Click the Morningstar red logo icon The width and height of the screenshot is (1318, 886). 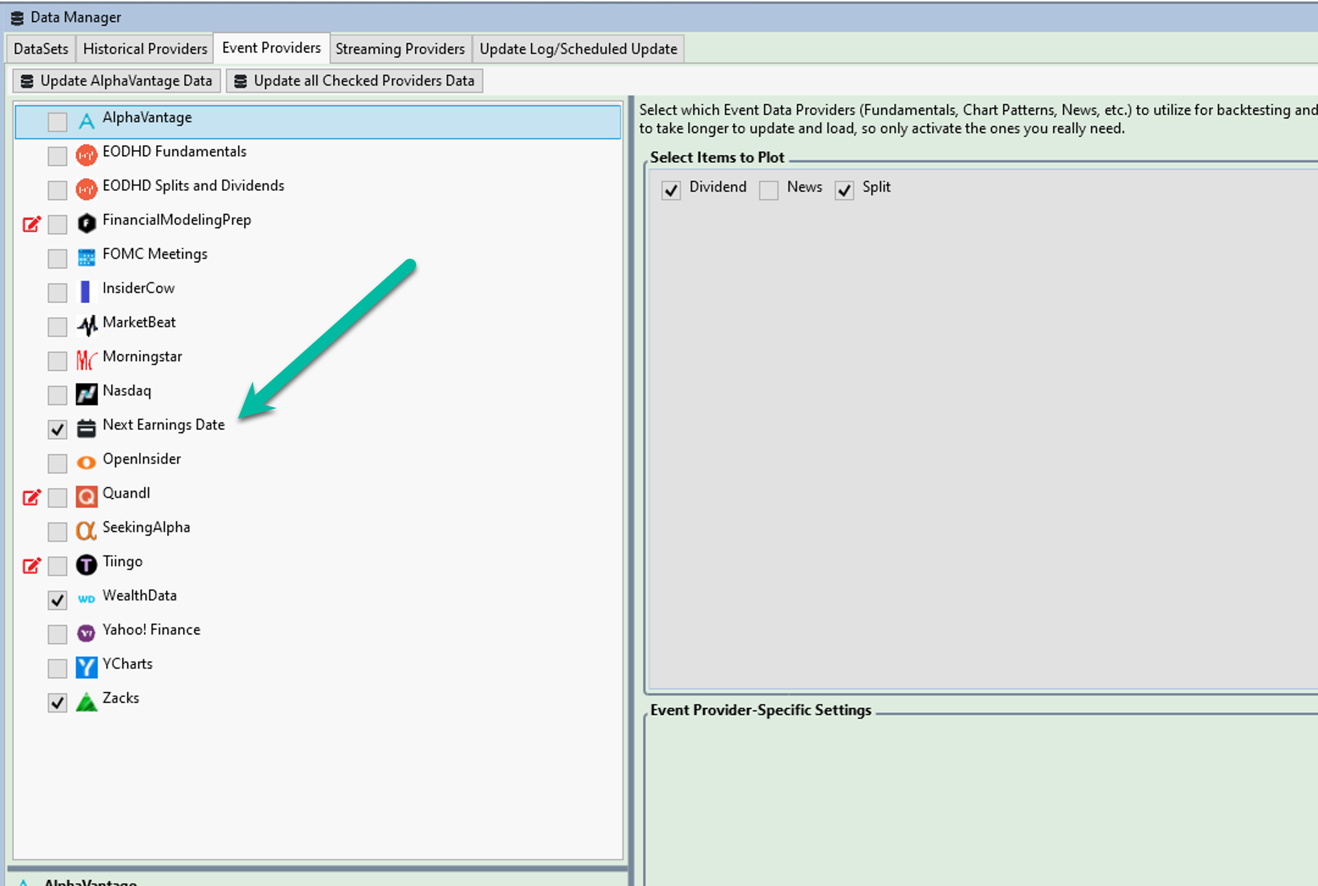click(87, 360)
